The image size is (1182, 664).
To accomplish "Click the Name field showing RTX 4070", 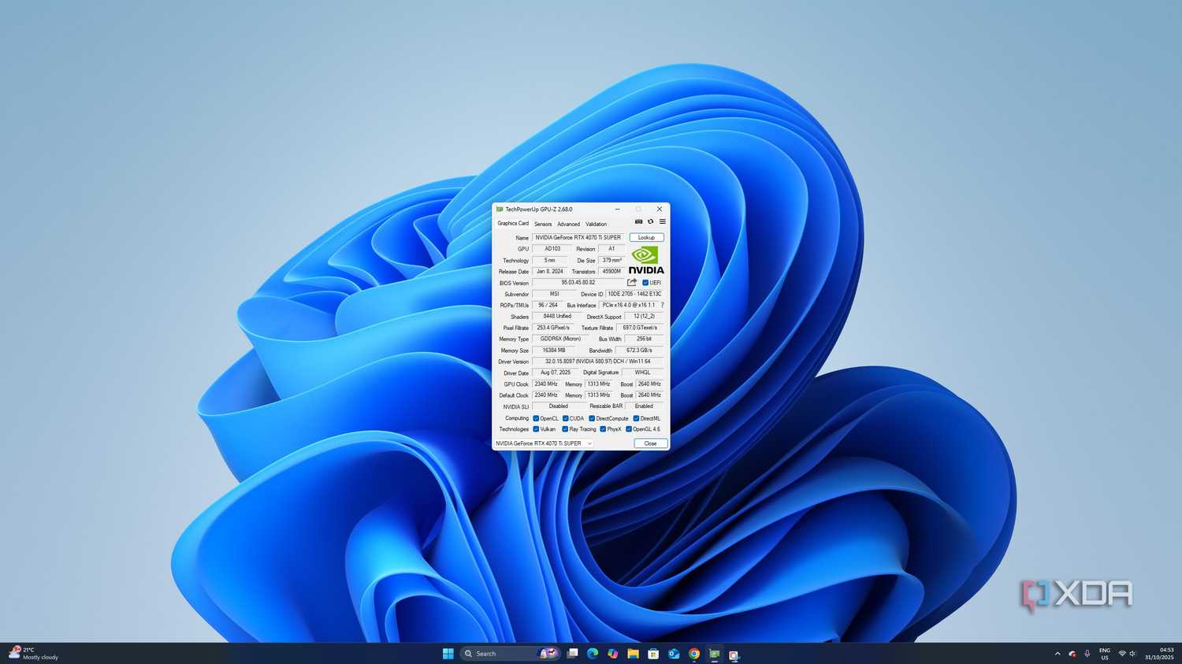I will point(578,237).
